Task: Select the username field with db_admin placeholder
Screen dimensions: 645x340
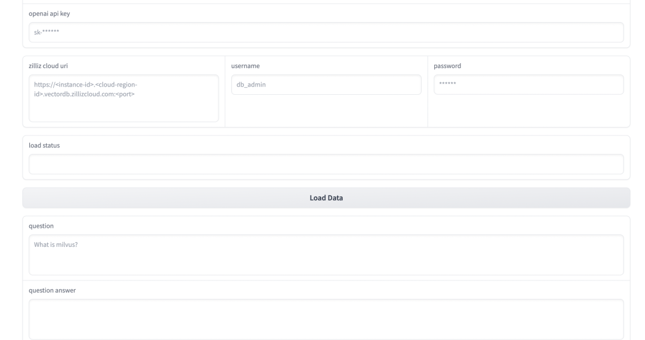Action: coord(326,85)
